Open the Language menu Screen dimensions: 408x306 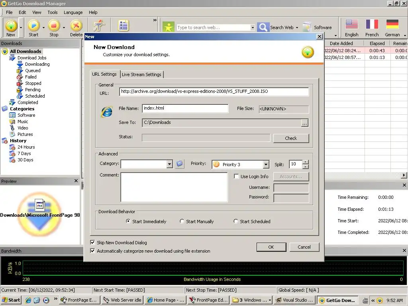tap(73, 12)
